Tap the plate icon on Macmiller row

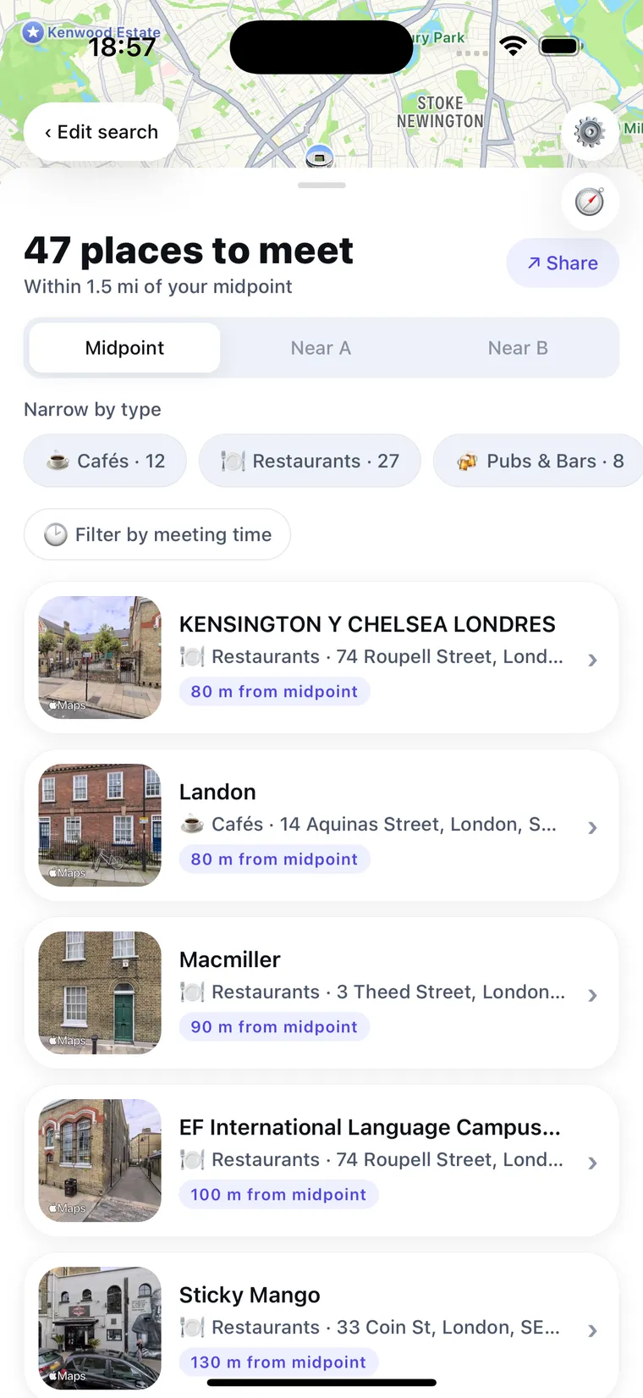[x=192, y=992]
